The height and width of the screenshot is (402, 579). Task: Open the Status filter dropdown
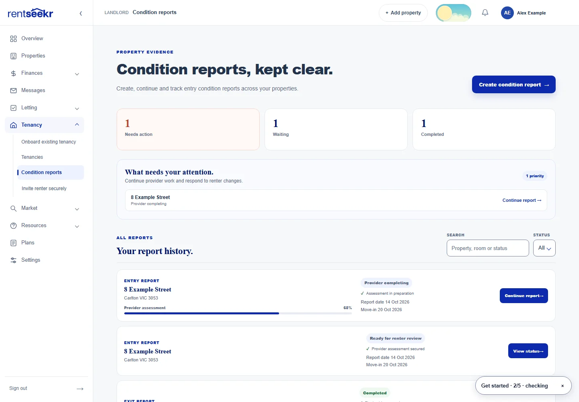(544, 248)
